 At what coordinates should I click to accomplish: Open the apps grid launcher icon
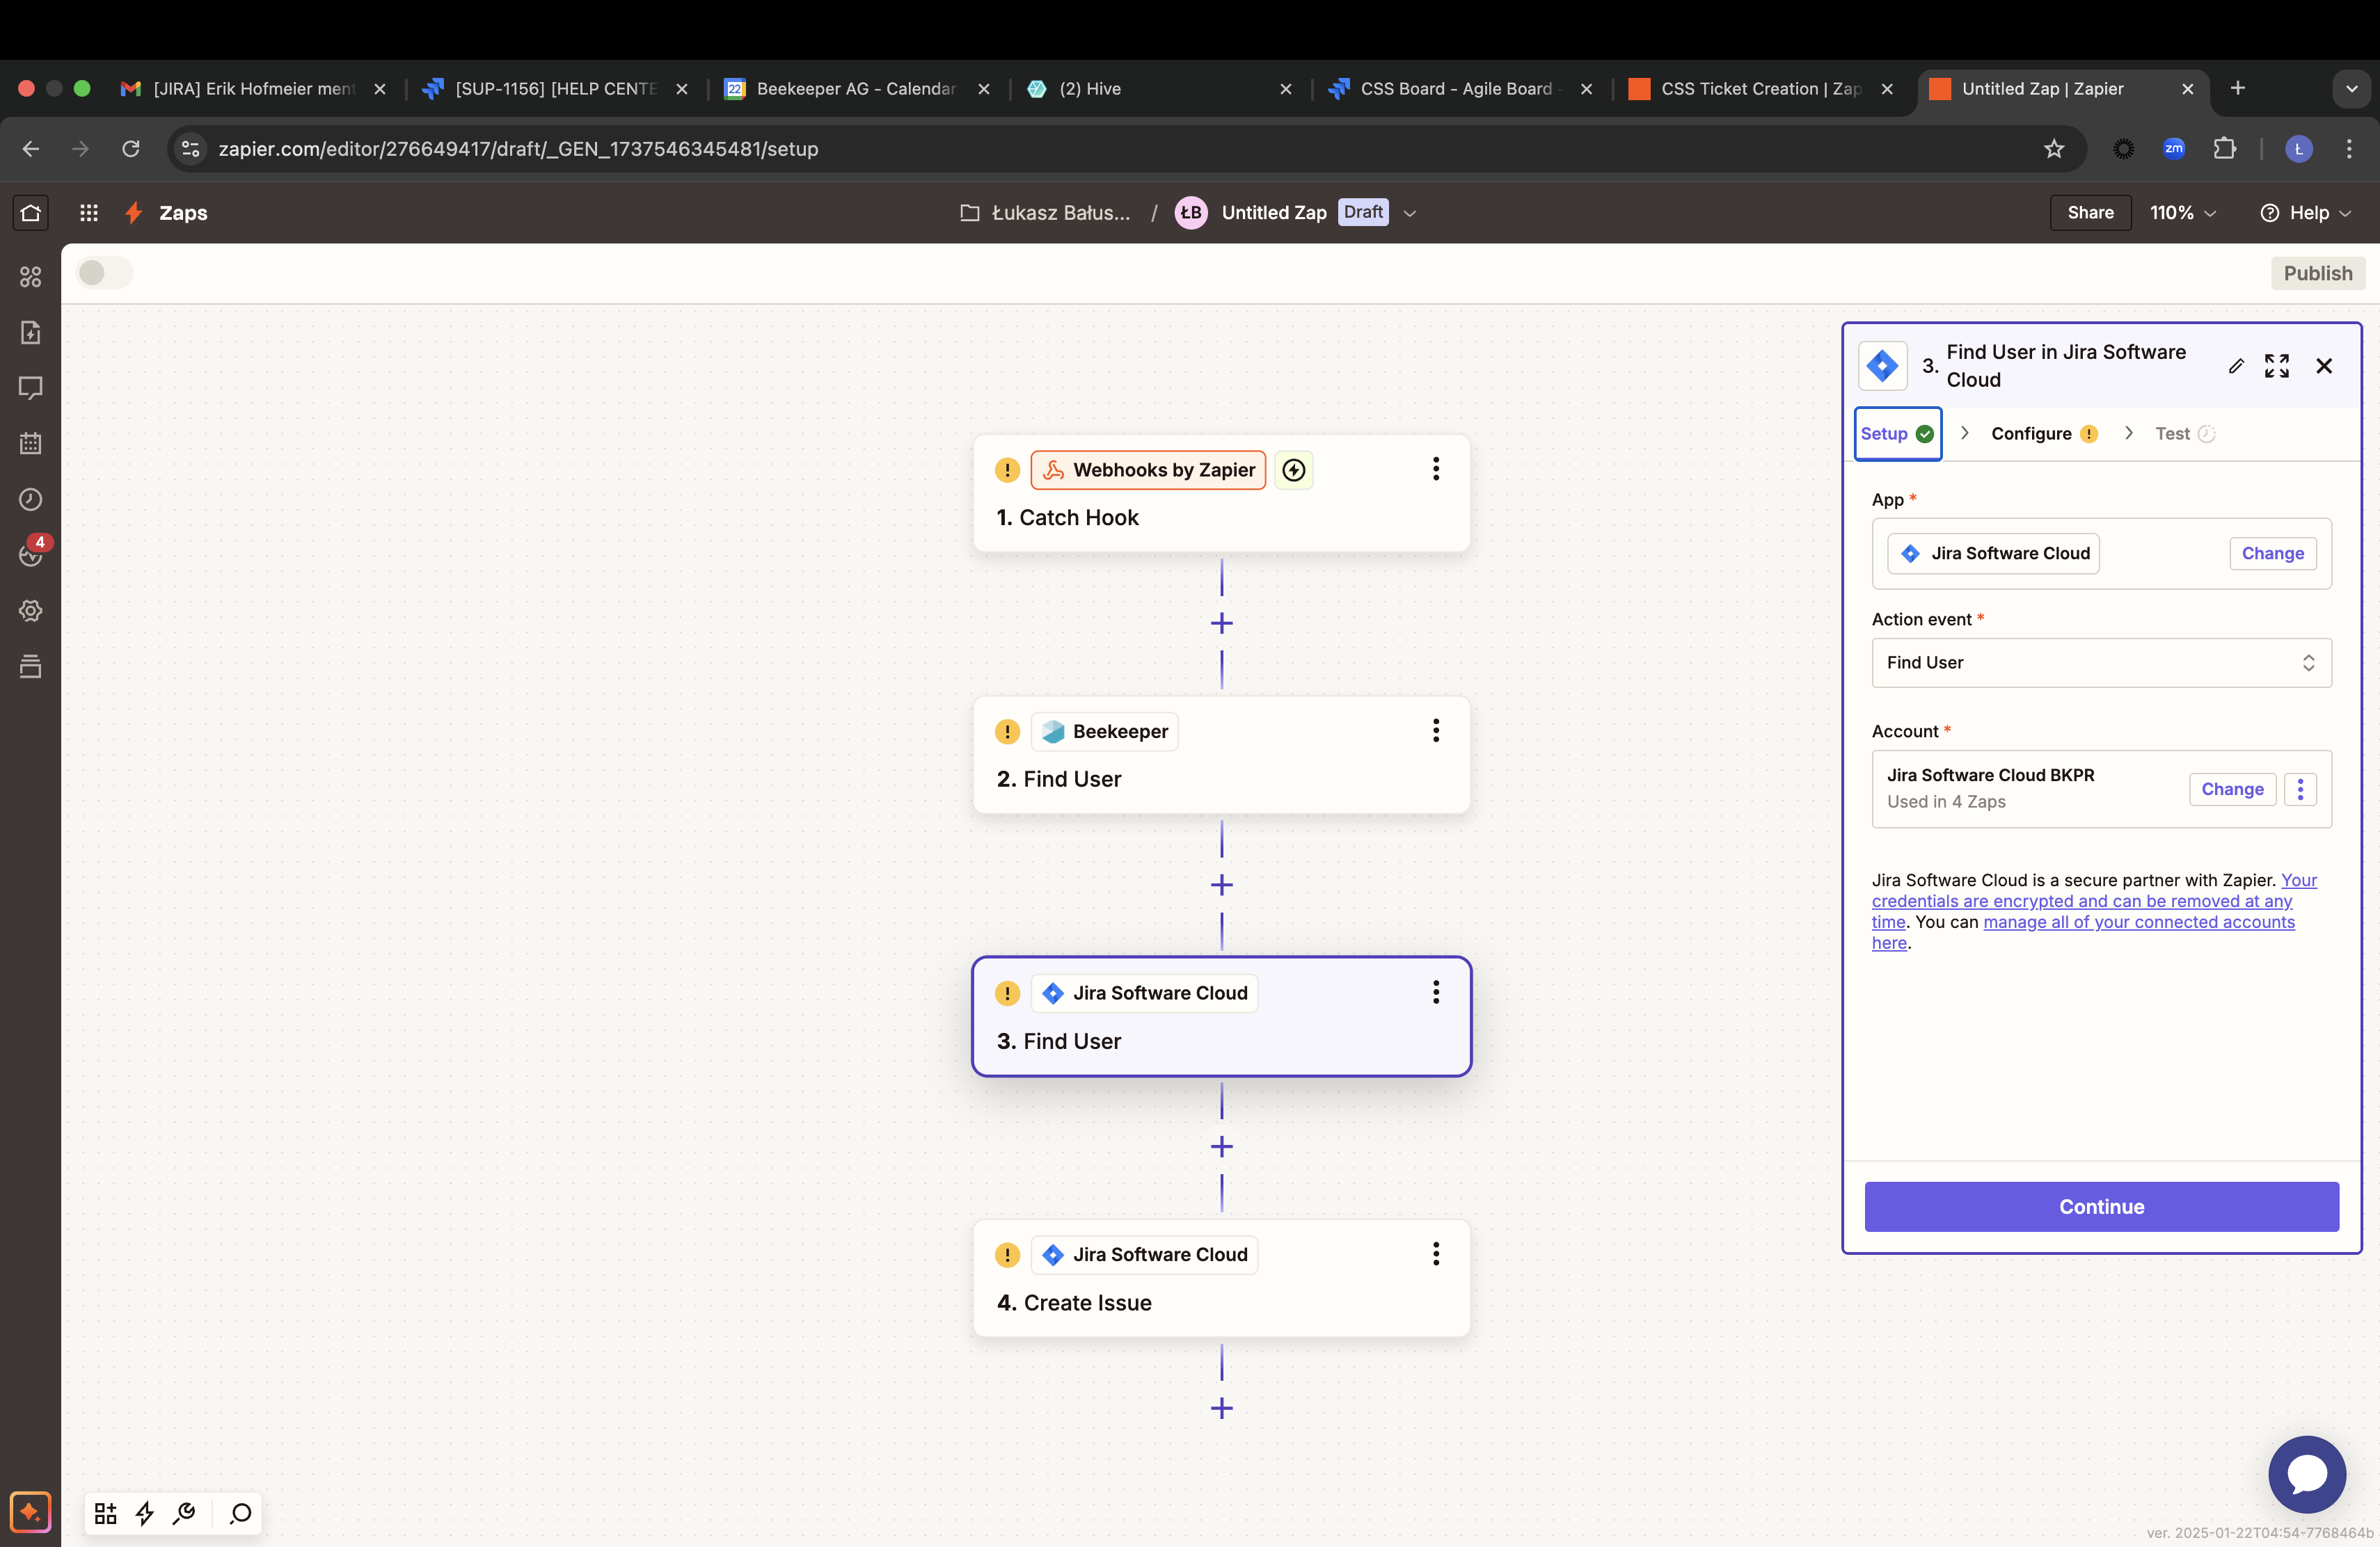click(x=89, y=213)
